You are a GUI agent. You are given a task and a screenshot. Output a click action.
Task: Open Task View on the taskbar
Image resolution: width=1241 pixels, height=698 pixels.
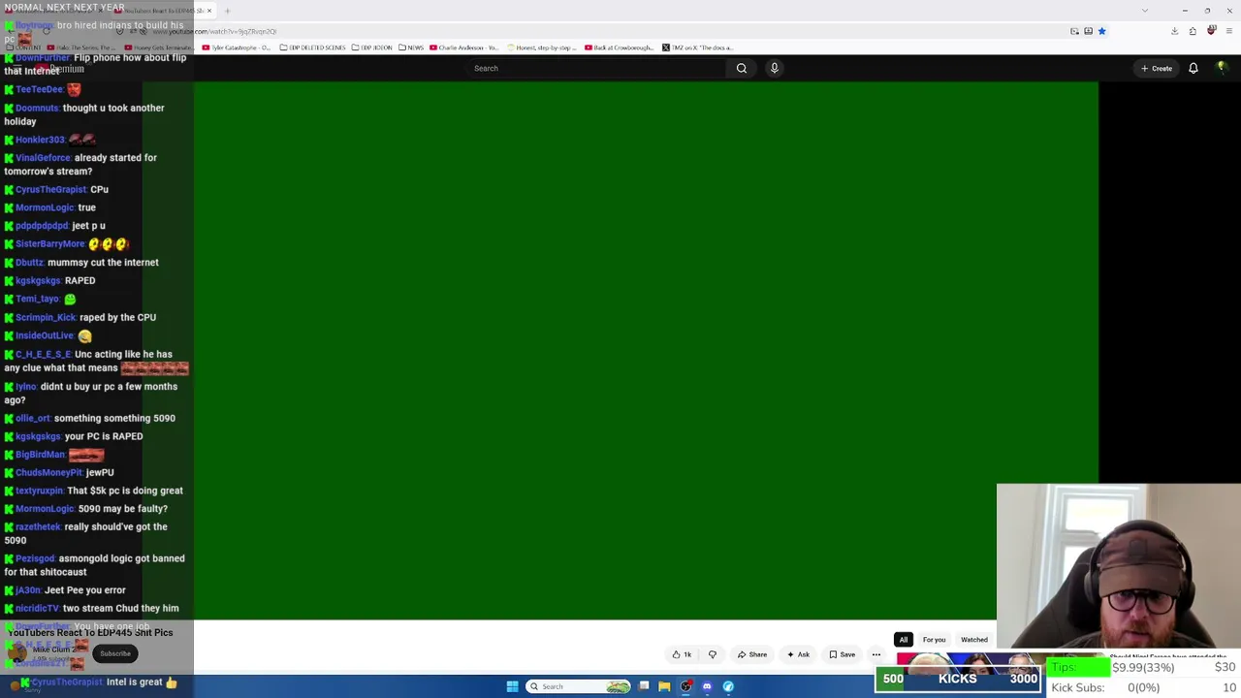pyautogui.click(x=644, y=686)
